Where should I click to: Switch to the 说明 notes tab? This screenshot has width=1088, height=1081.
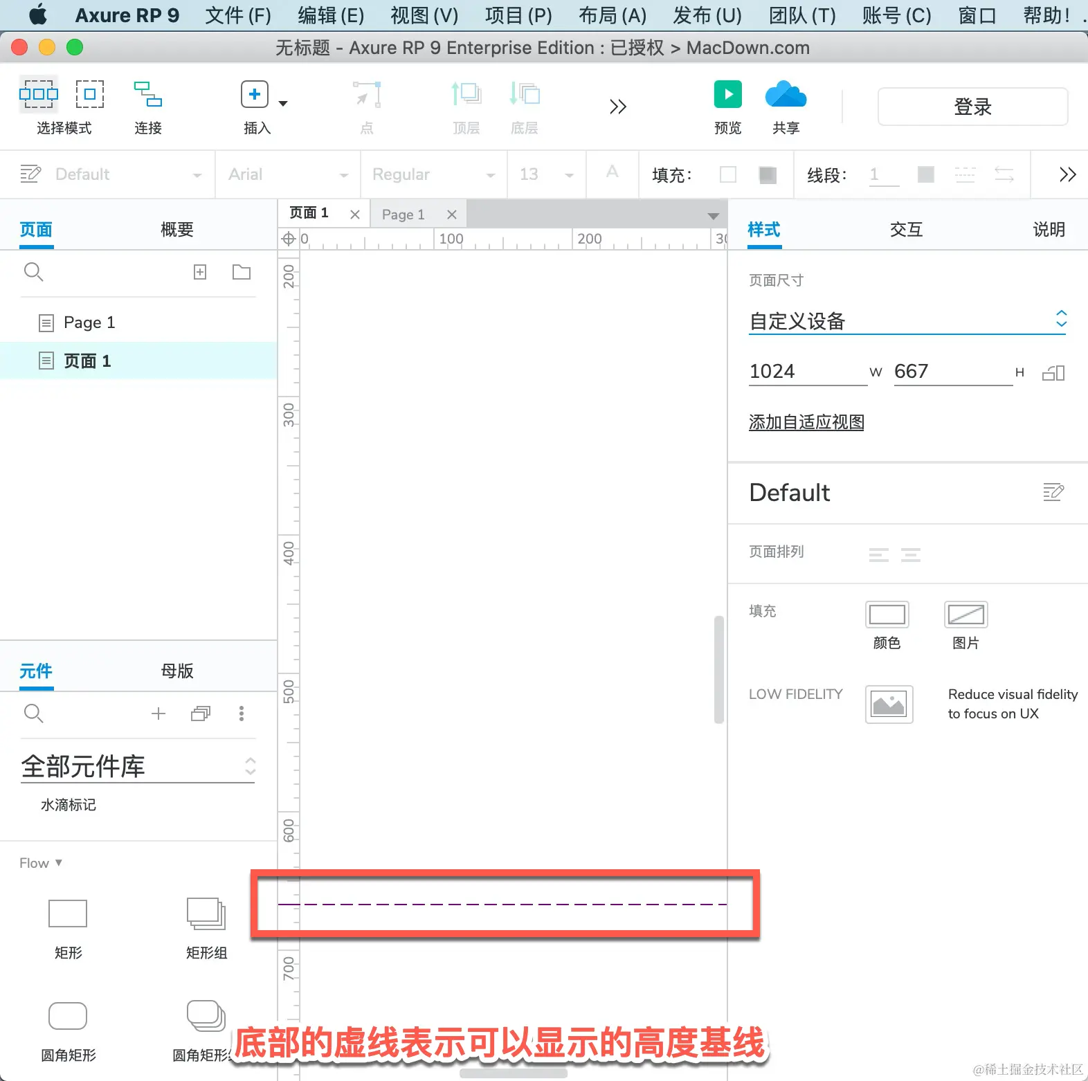click(x=1049, y=229)
